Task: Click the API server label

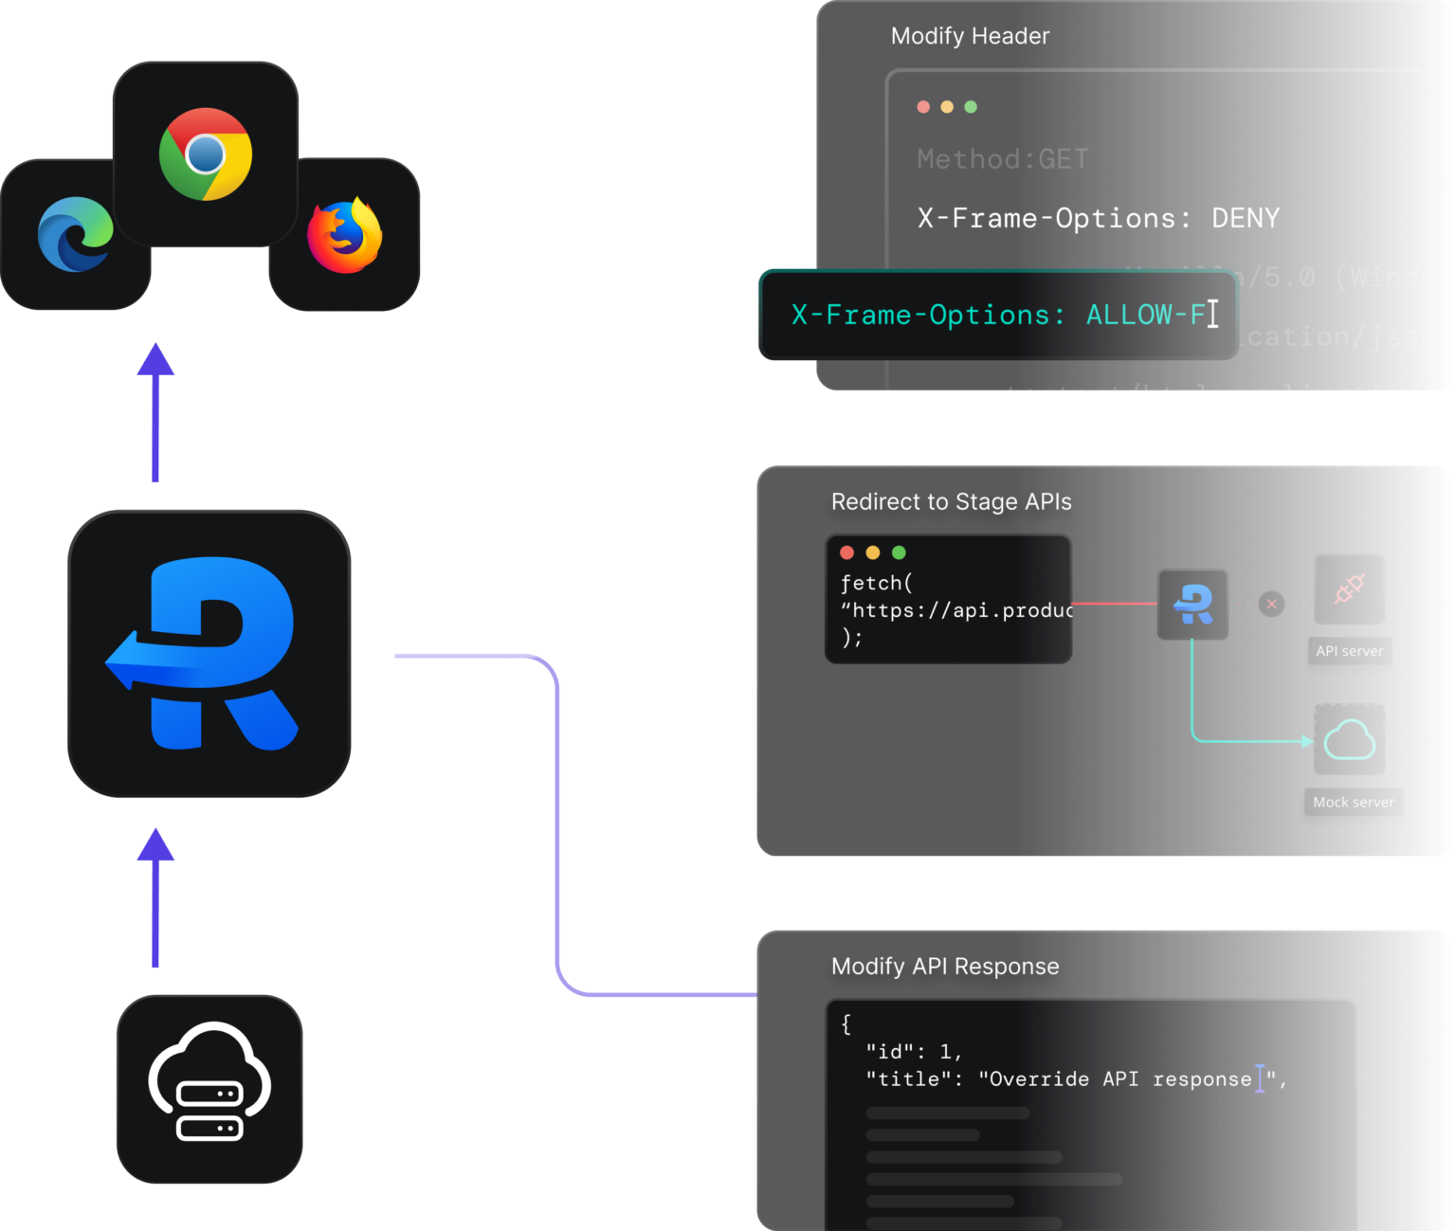Action: pyautogui.click(x=1349, y=651)
